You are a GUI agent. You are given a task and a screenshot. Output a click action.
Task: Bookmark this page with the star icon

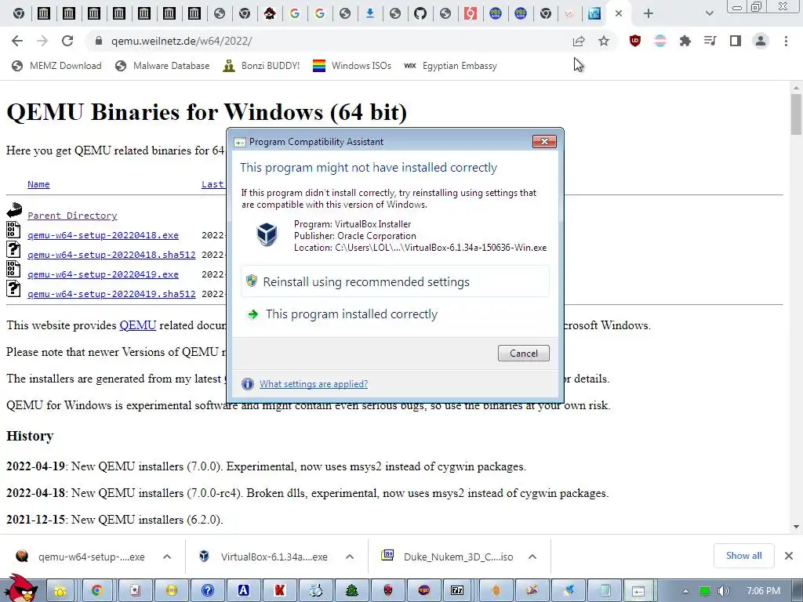(x=604, y=41)
